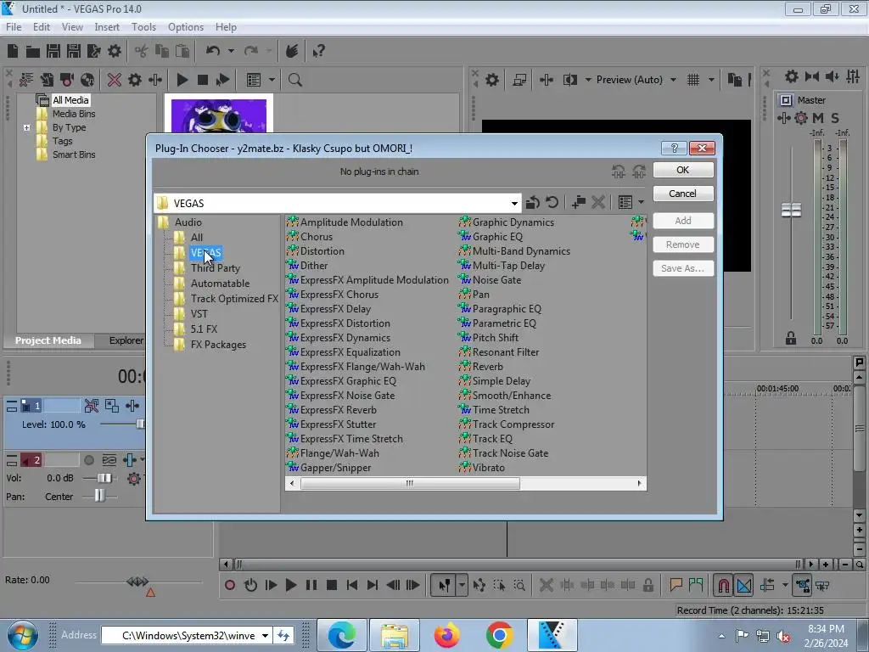The width and height of the screenshot is (869, 652).
Task: Open edit tool selector dropdown arrow in transport
Action: coord(461,585)
